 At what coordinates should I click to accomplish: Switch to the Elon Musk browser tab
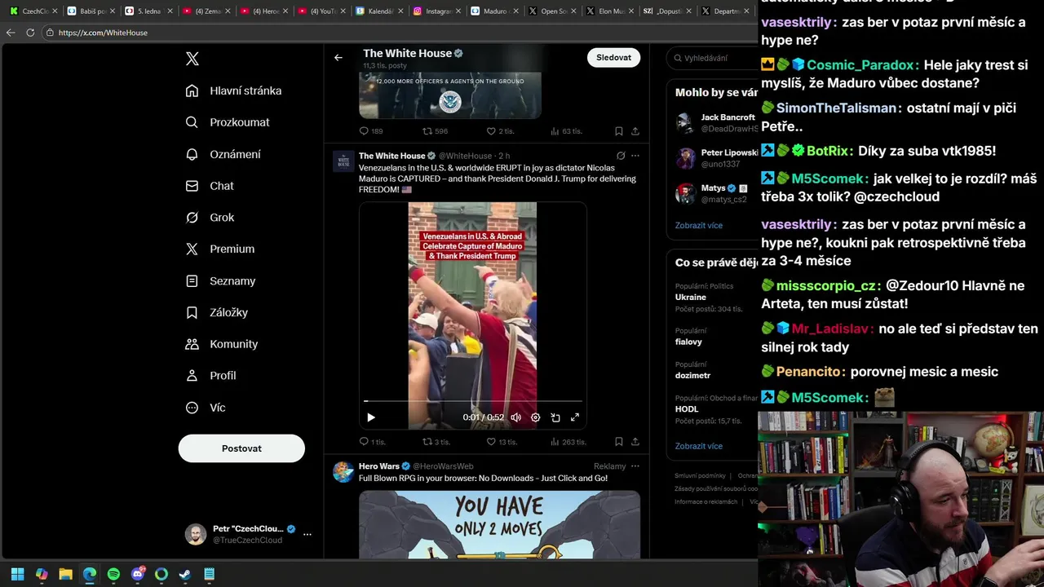point(611,11)
